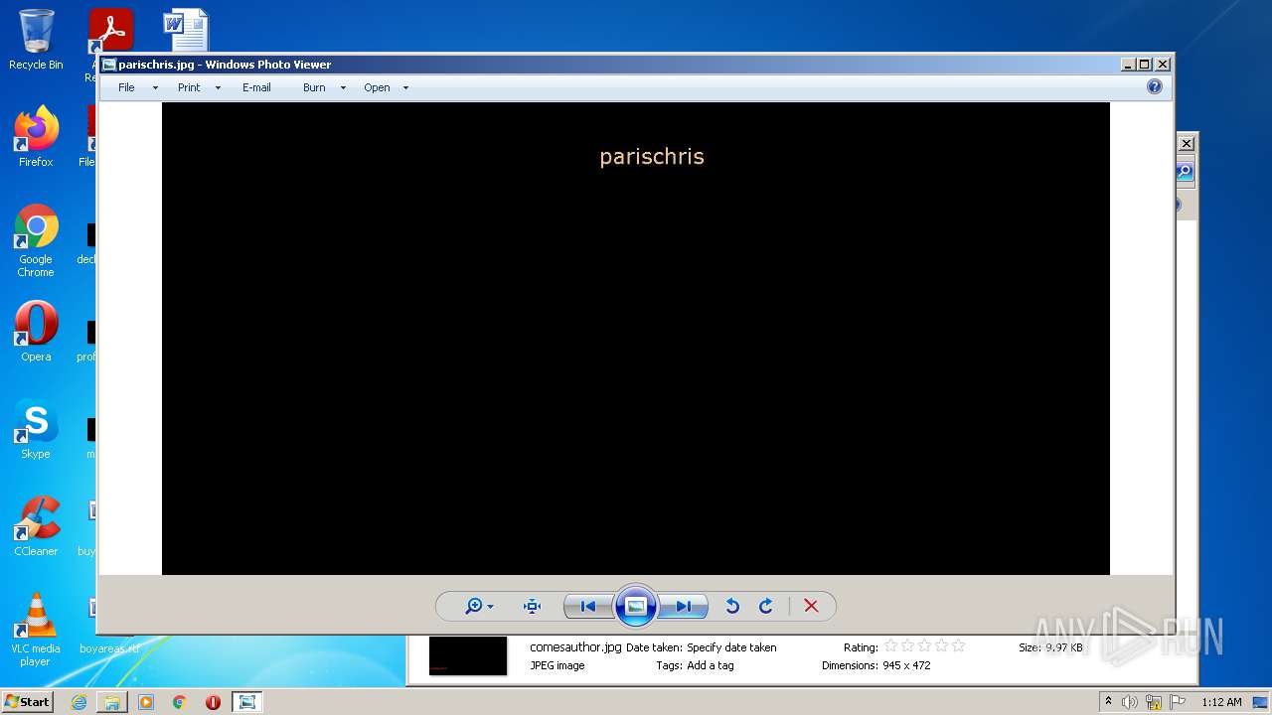Go to the previous picture
1272x715 pixels.
(x=588, y=606)
